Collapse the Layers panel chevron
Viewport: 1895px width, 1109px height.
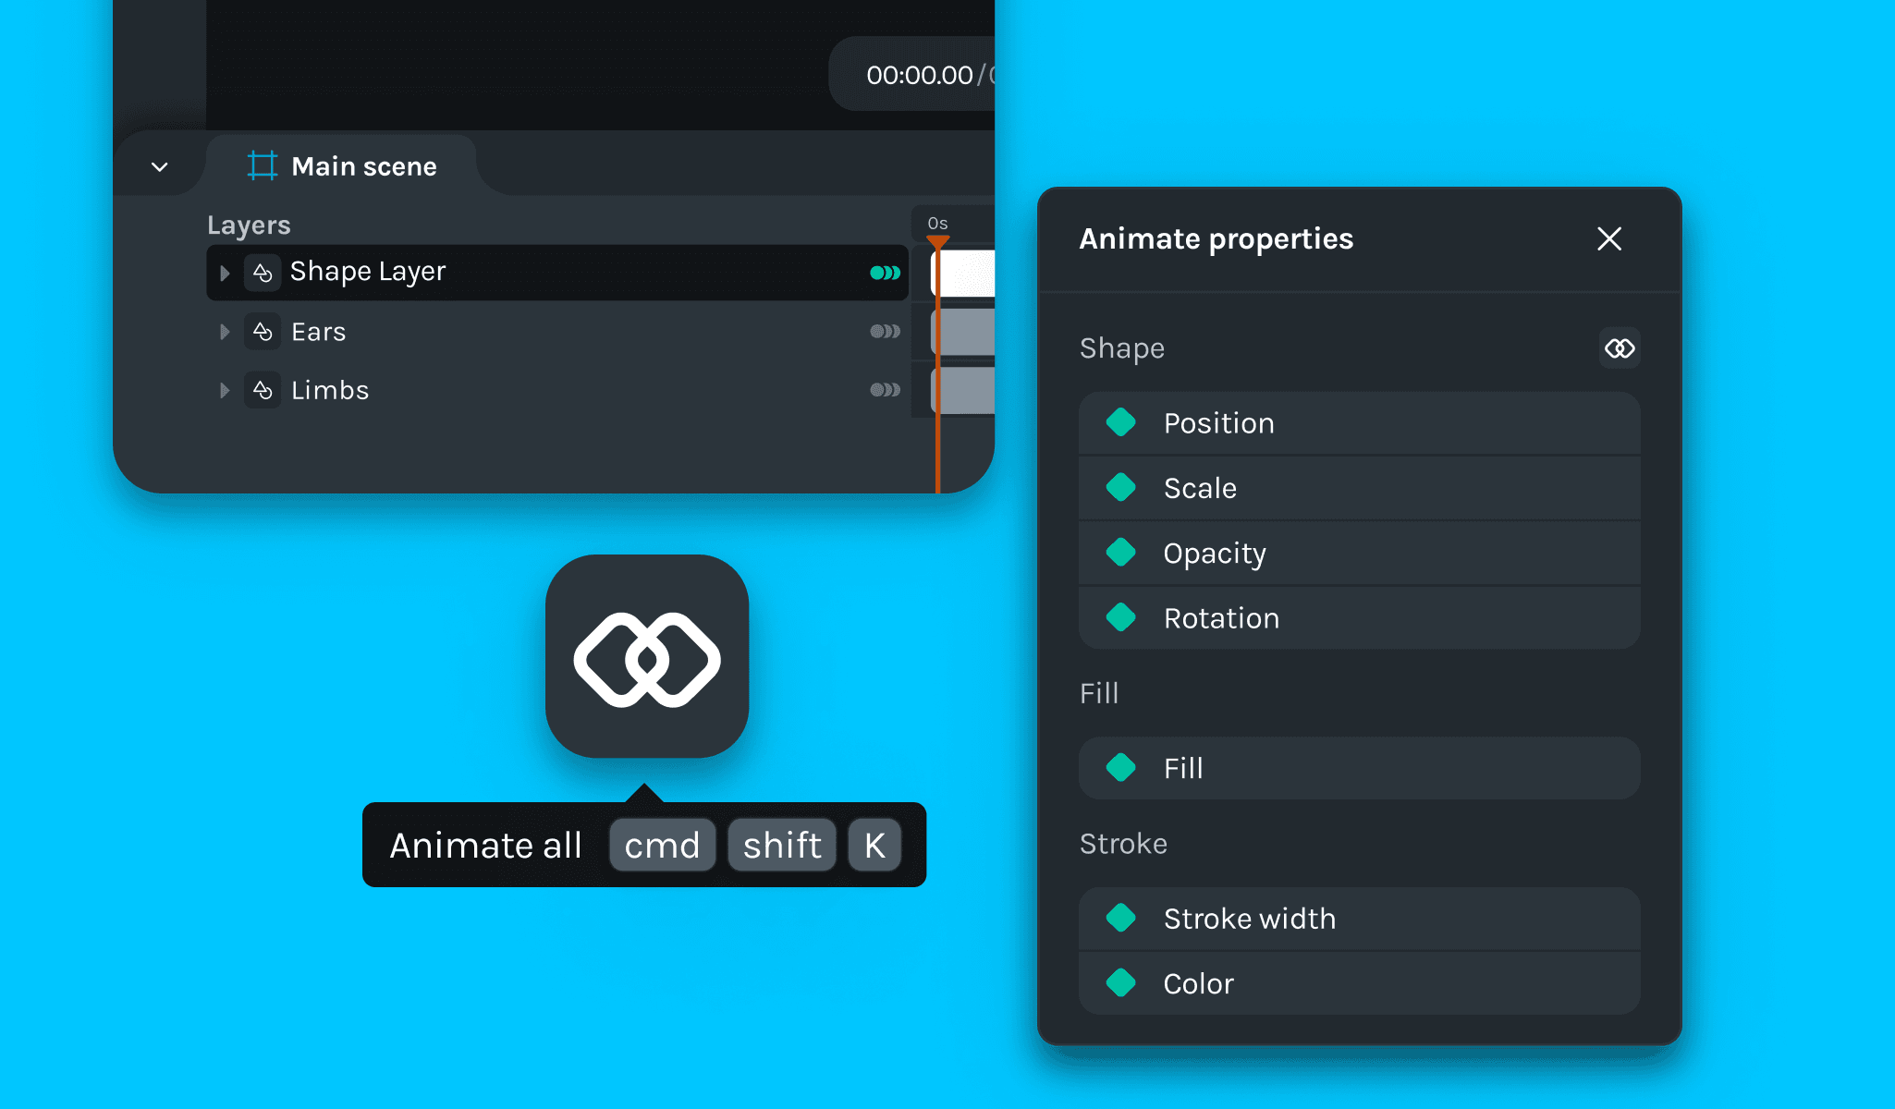tap(159, 165)
